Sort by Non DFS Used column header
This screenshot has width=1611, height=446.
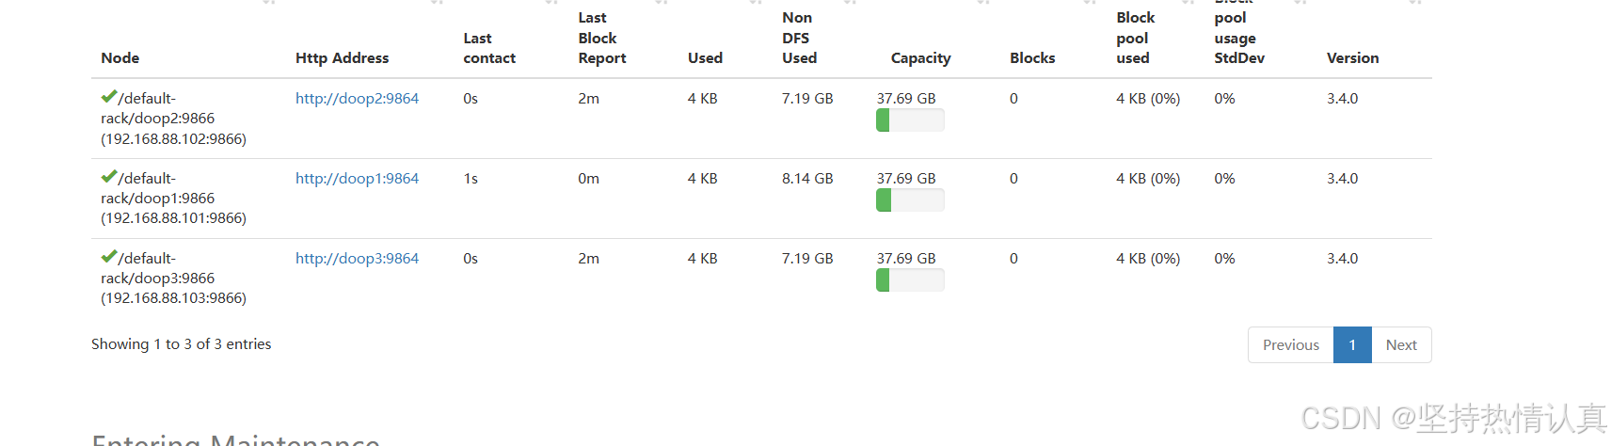click(799, 38)
